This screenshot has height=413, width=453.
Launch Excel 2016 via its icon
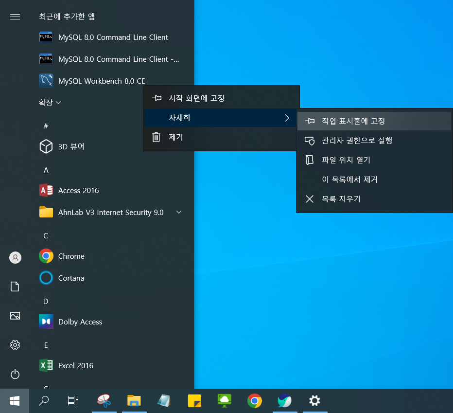(46, 365)
